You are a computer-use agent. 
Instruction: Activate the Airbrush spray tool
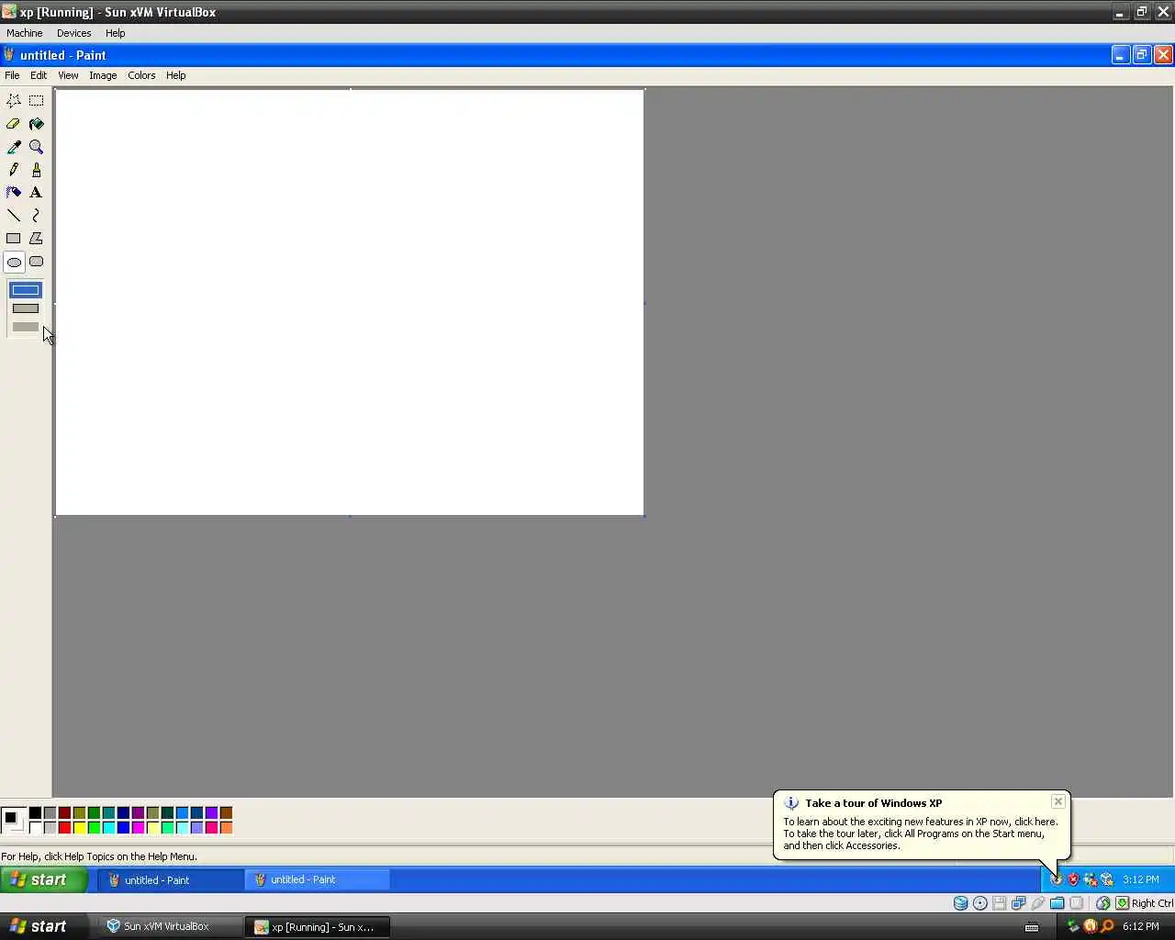[14, 193]
